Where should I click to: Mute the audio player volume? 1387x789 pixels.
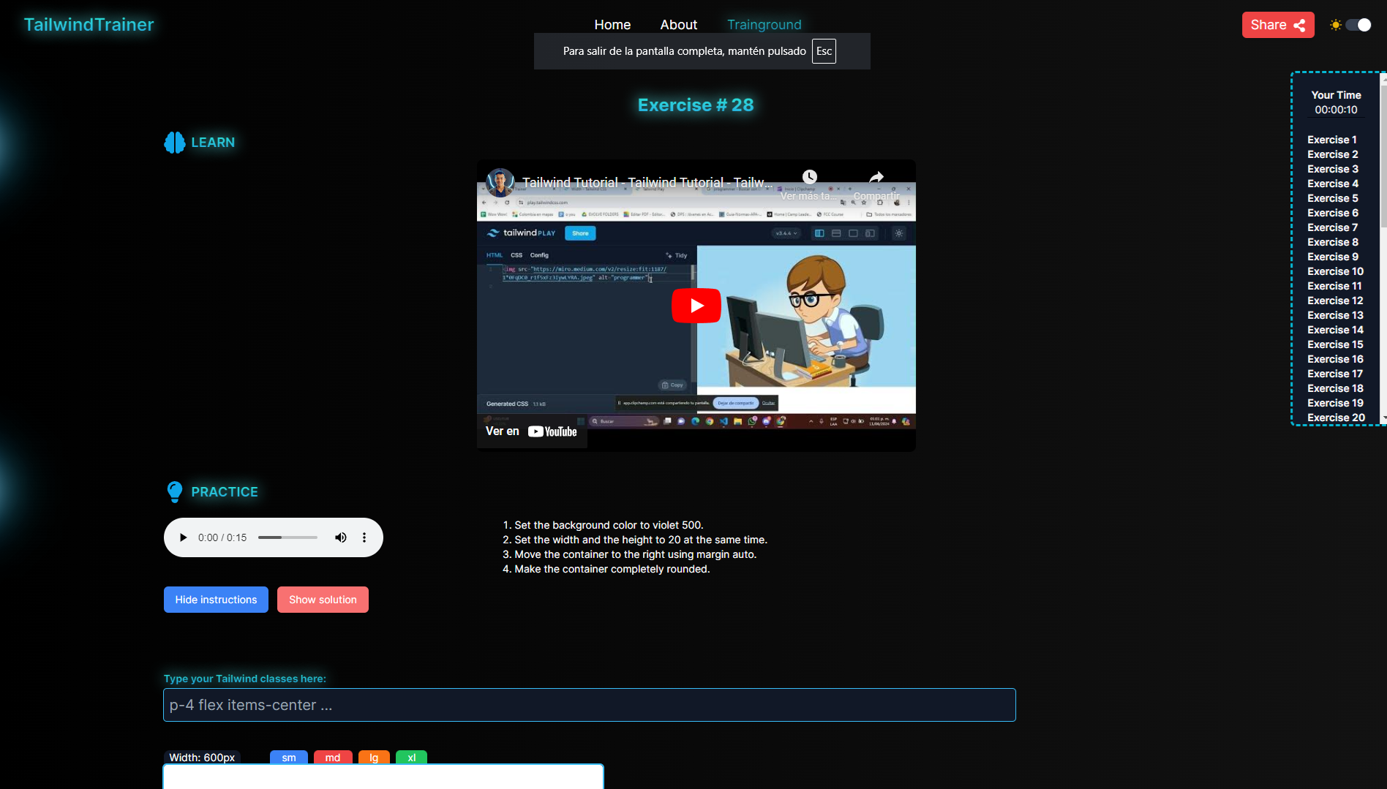pos(341,537)
